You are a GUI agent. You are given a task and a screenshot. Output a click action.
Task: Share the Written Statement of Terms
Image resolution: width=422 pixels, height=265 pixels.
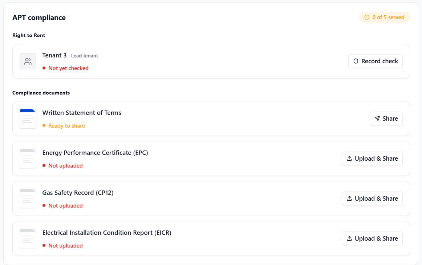pos(386,119)
